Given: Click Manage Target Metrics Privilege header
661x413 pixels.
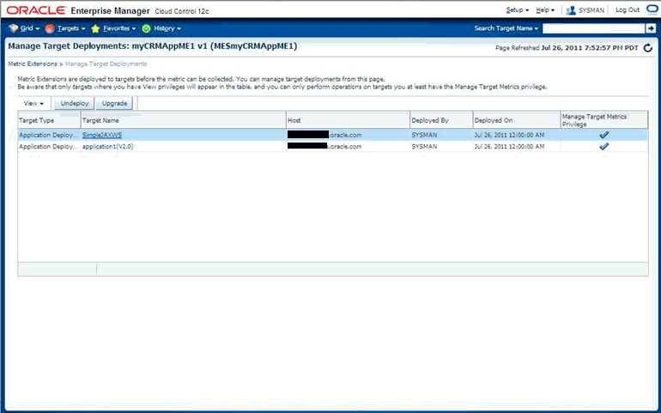Looking at the screenshot, I should click(604, 120).
